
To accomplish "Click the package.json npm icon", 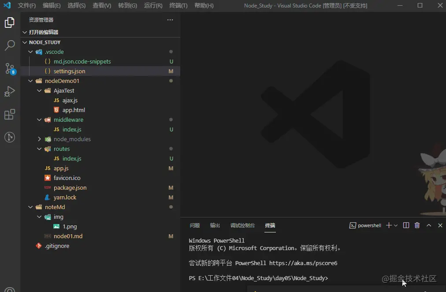I will pos(48,187).
